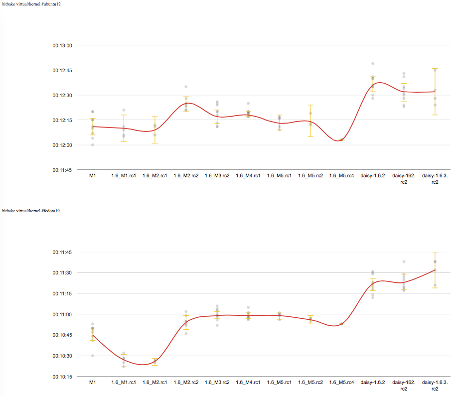This screenshot has height=396, width=455.
Task: Select the 1.6_M5.rc4 label in the fedora19 chart
Action: pos(341,383)
